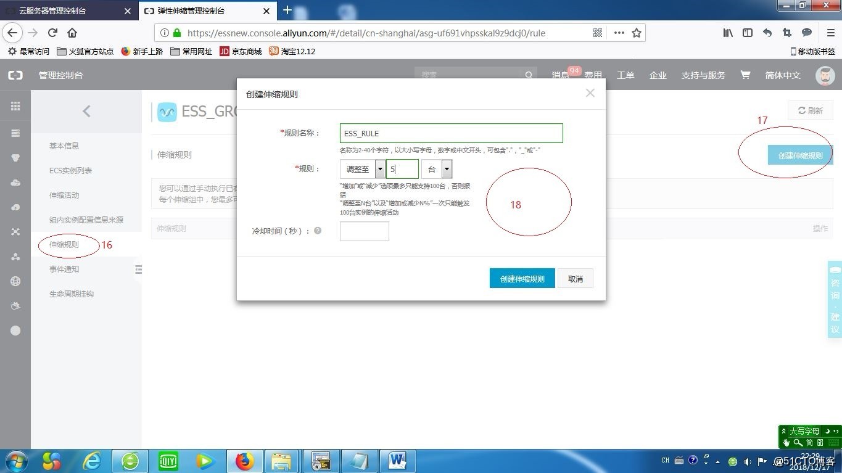Toggle the sidebar collapse handle beside 事件通知
842x473 pixels.
pyautogui.click(x=138, y=269)
